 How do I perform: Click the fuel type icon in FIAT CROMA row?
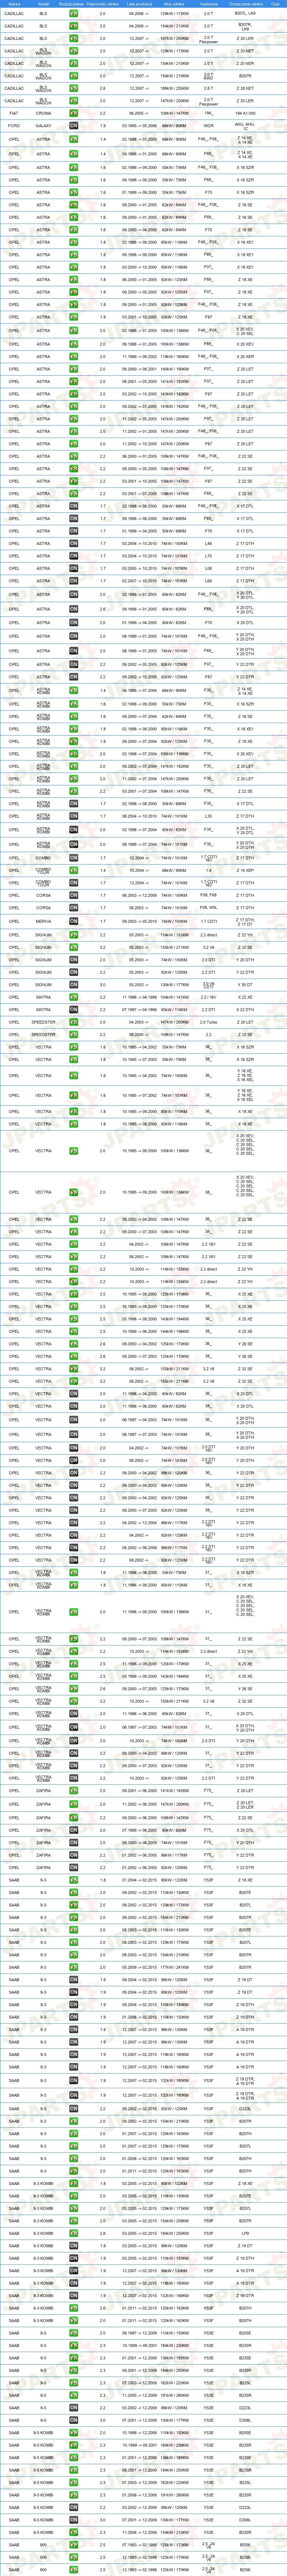point(74,113)
